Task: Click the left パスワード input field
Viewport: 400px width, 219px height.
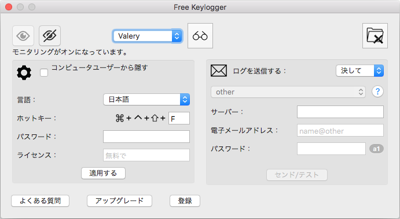Action: 146,137
